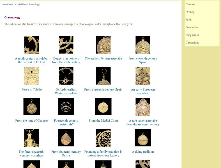Open the early European workshop thumbnail
221x168 pixels.
tap(143, 76)
